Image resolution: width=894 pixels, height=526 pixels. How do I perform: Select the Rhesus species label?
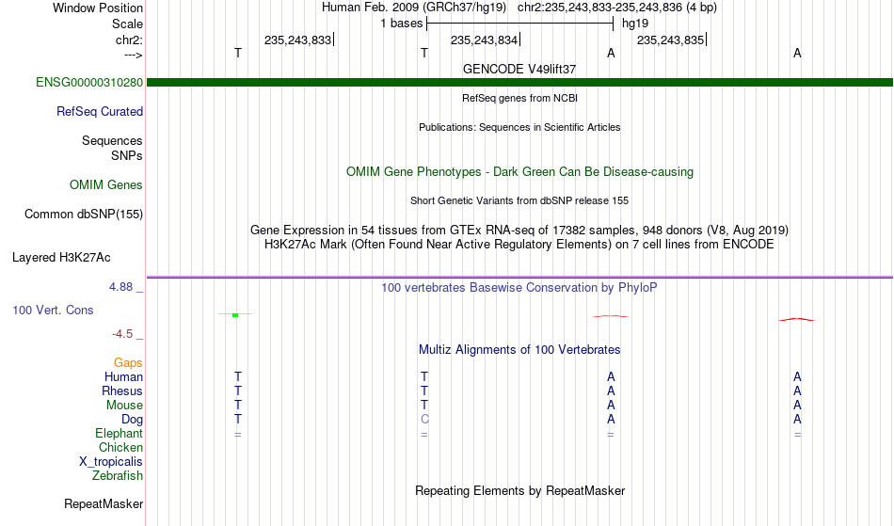pyautogui.click(x=122, y=391)
